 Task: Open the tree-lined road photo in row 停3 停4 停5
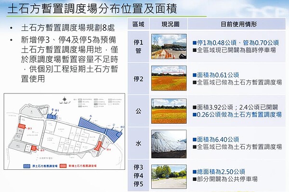click(169, 177)
